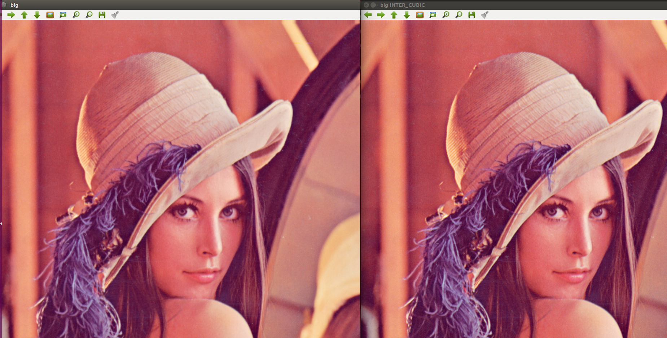Close the 'big INTER_CUBIC' window
This screenshot has width=667, height=338.
(367, 5)
